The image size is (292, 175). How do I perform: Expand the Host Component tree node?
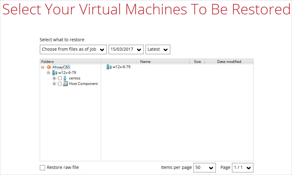coord(54,84)
